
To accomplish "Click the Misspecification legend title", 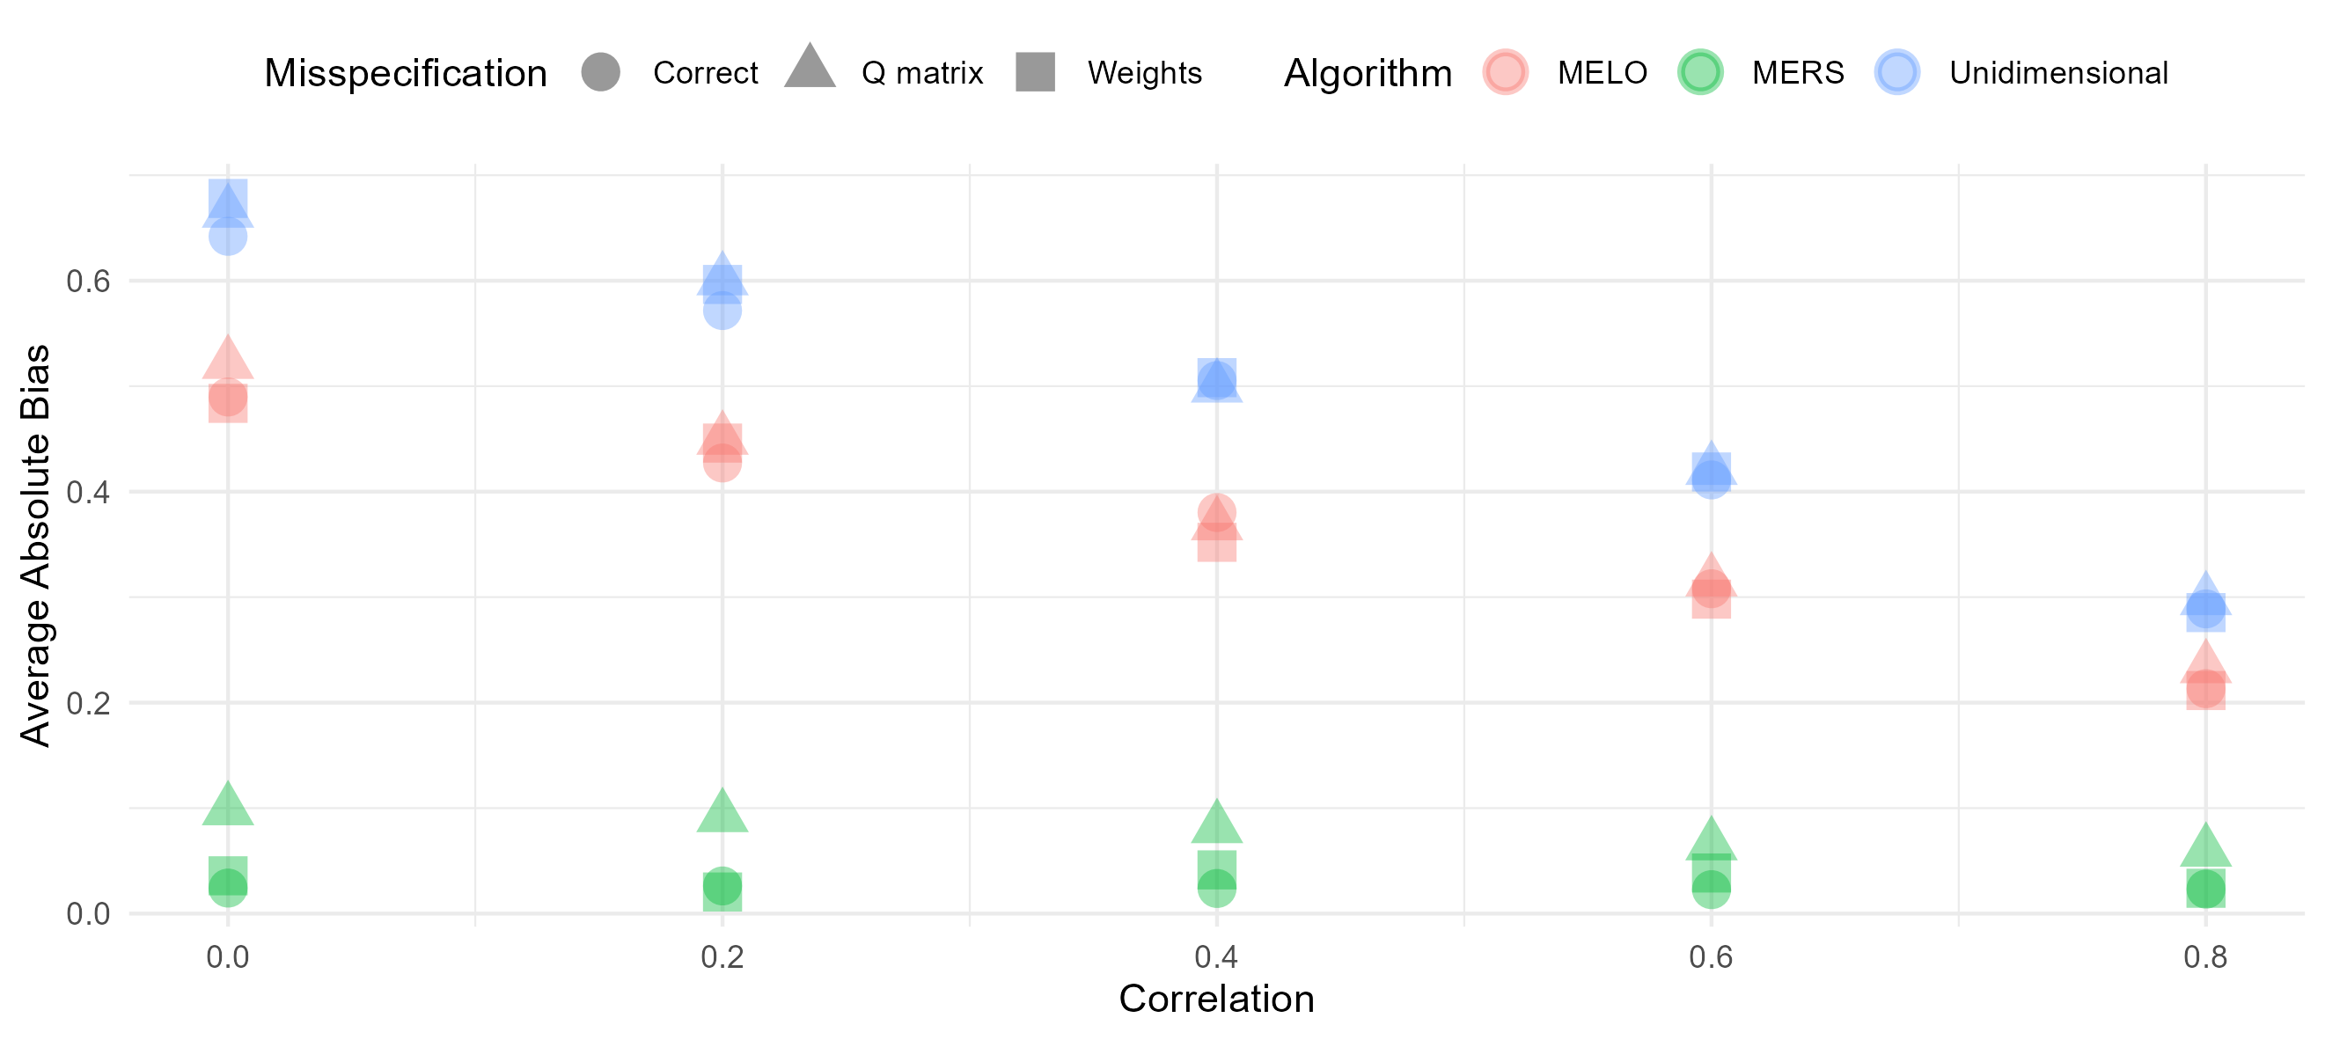I will coord(406,73).
